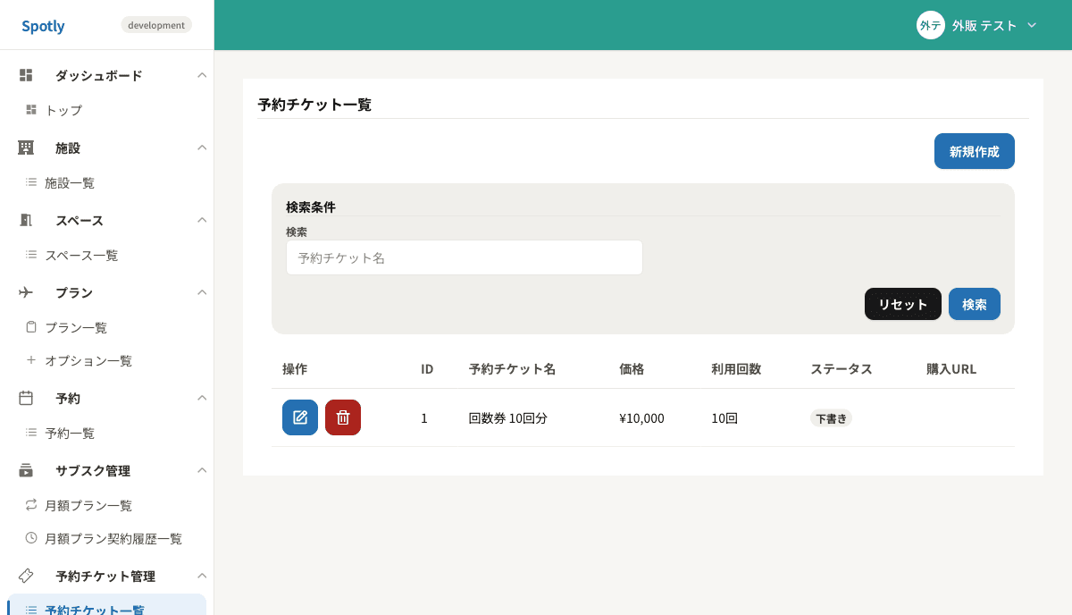Screen dimensions: 1072x615
Task: Click the 施設 building icon
Action: (x=26, y=147)
